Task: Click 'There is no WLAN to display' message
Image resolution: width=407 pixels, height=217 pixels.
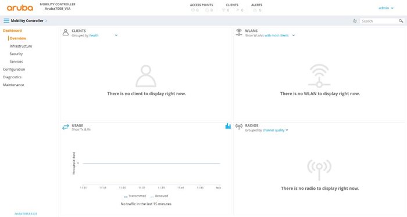Action: (x=320, y=94)
